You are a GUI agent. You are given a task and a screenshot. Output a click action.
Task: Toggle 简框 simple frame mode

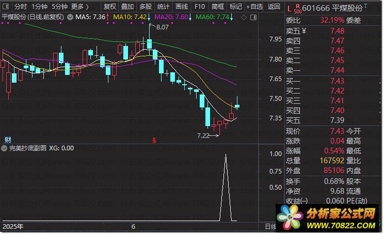pyautogui.click(x=218, y=7)
